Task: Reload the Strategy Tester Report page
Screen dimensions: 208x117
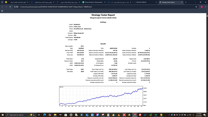Action: pyautogui.click(x=10, y=7)
